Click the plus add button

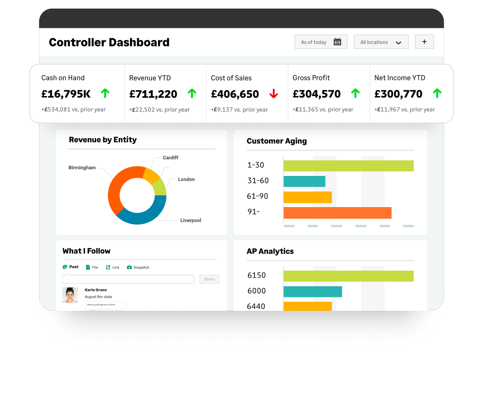click(424, 42)
